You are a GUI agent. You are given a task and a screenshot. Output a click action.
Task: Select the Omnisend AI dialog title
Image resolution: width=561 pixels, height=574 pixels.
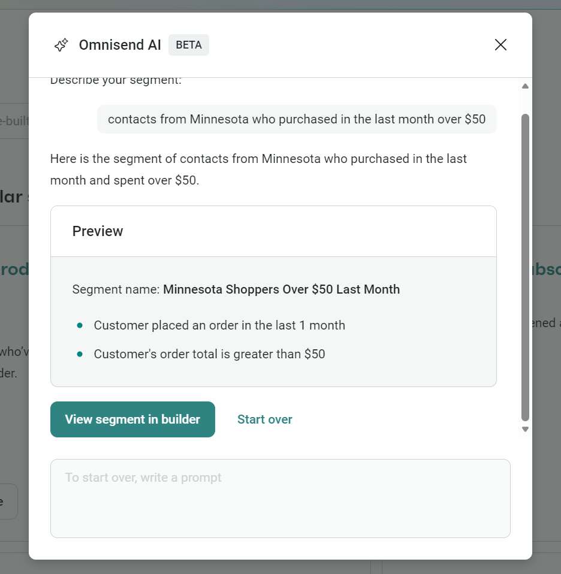(119, 44)
